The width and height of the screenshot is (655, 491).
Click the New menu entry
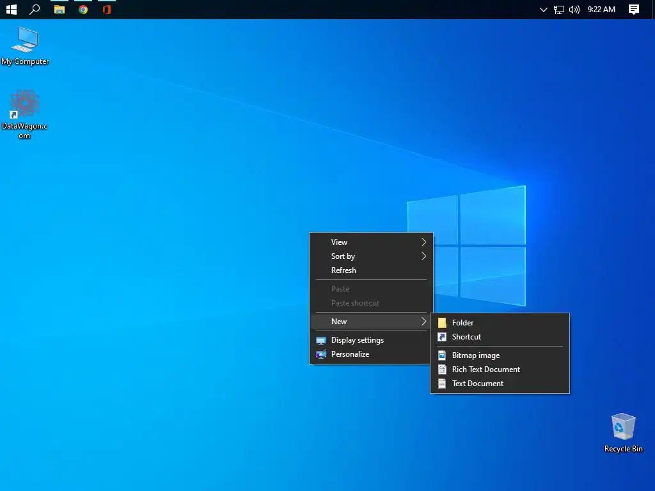coord(371,322)
